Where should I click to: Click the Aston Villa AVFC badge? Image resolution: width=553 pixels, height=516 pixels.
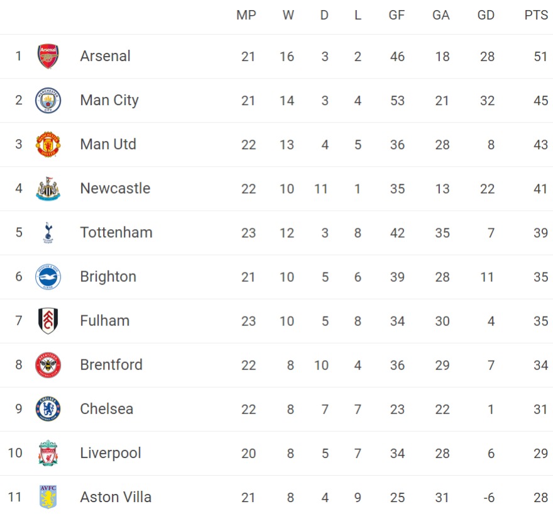pyautogui.click(x=48, y=497)
